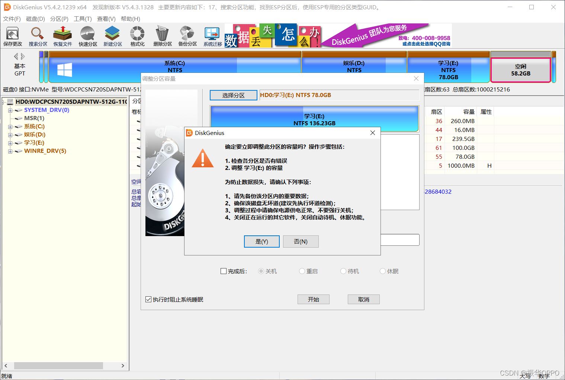Screen dimensions: 565x380
Task: Click the left panel horizontal scrollbar thumb
Action: (x=58, y=365)
